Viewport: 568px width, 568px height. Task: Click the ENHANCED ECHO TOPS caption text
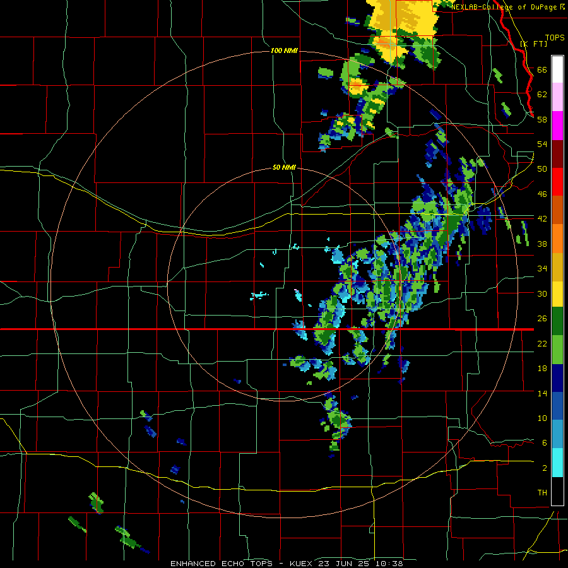coord(222,564)
